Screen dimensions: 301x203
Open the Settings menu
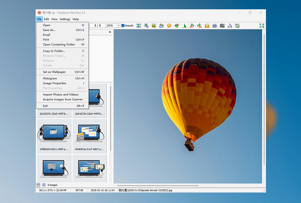65,19
